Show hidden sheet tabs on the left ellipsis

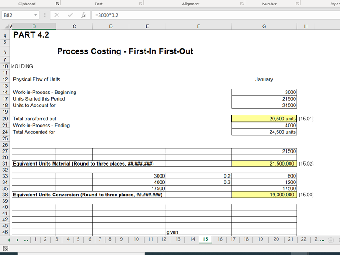[x=26, y=240]
